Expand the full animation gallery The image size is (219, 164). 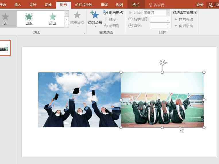click(x=67, y=25)
